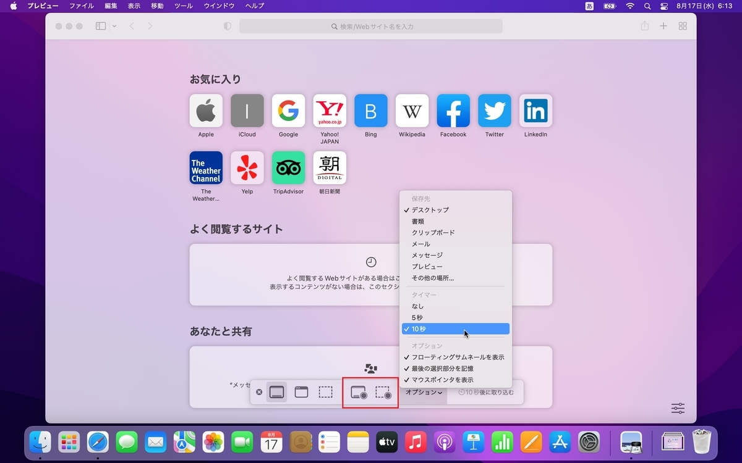Open Yahoo! JAPAN favorite
This screenshot has height=463, width=742.
pyautogui.click(x=330, y=111)
